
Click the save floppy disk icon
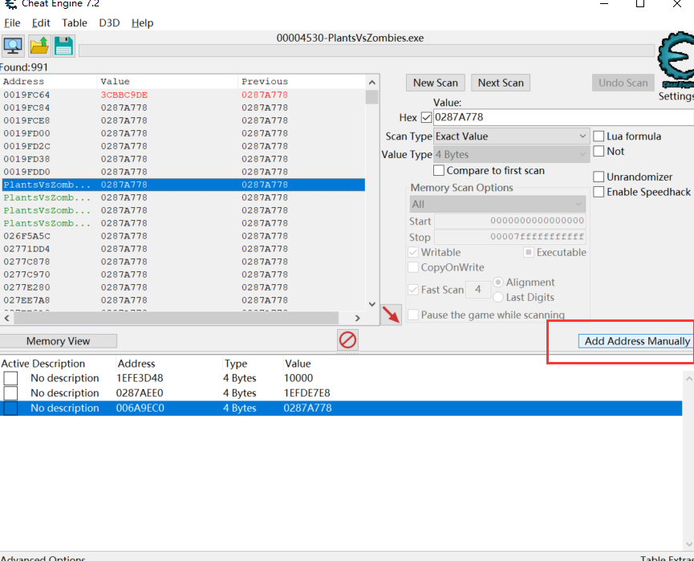coord(63,46)
